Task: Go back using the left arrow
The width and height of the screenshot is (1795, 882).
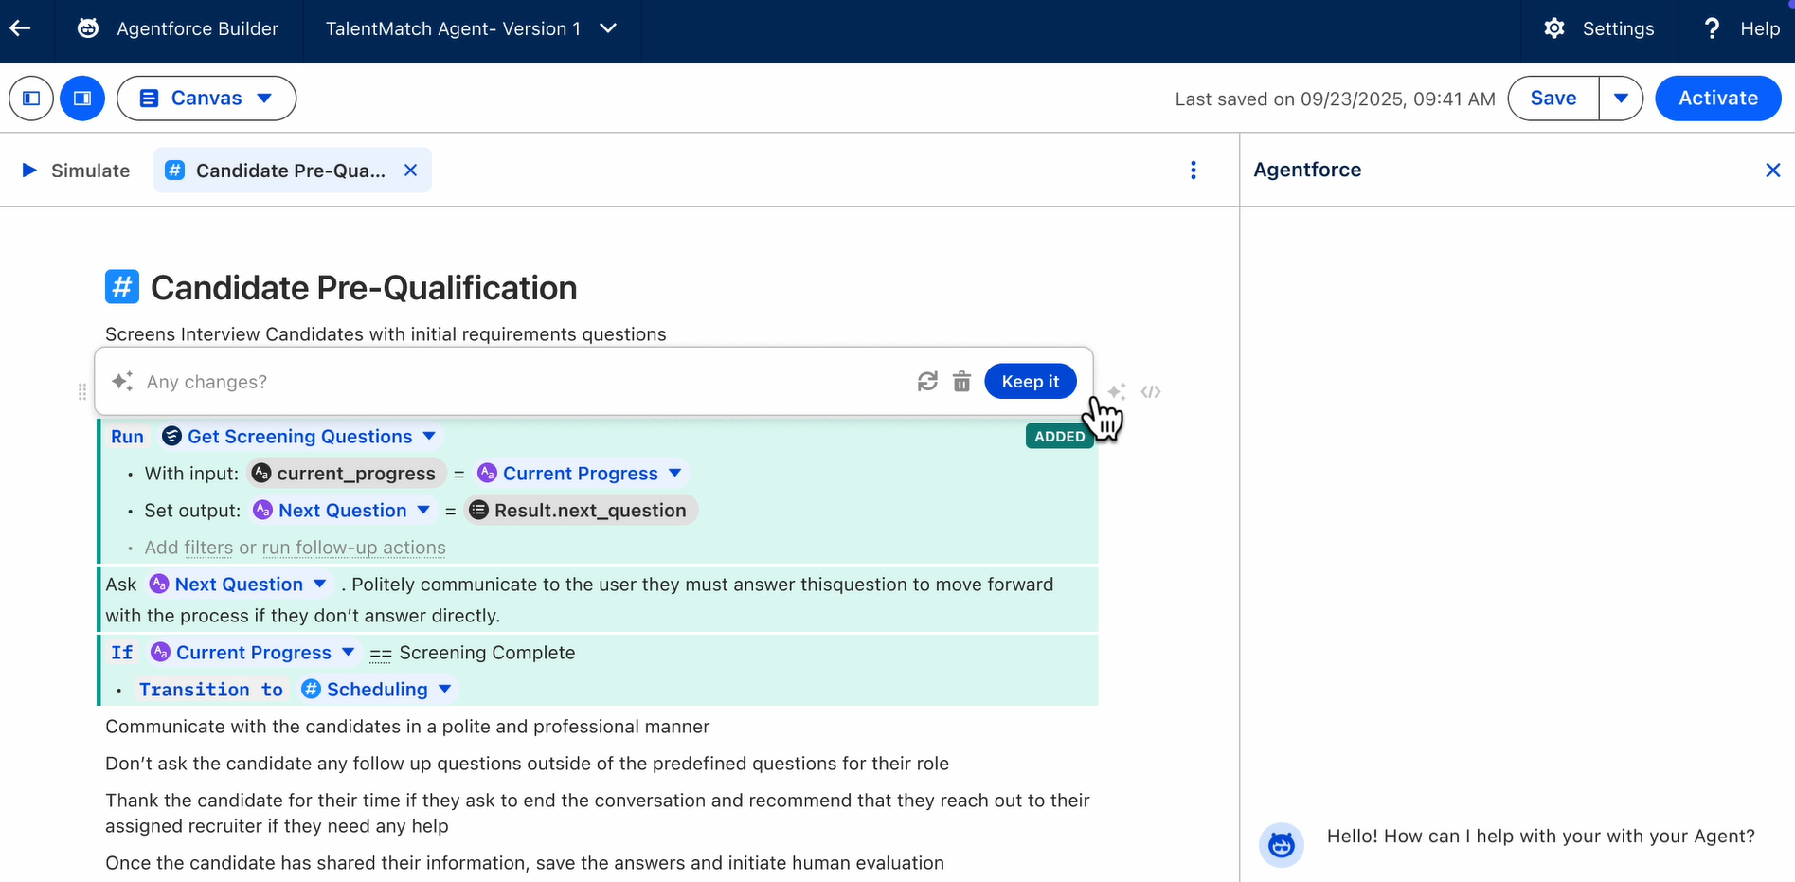Action: pyautogui.click(x=20, y=28)
